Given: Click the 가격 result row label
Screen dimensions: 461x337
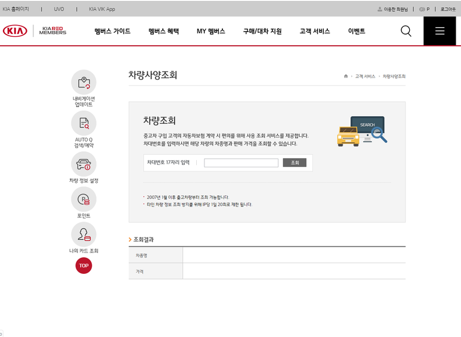Looking at the screenshot, I should pyautogui.click(x=140, y=272).
